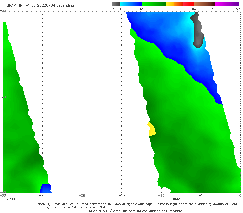The height and width of the screenshot is (213, 243).
Task: Click the magenta-purple segment of the color bar
Action: click(227, 4)
